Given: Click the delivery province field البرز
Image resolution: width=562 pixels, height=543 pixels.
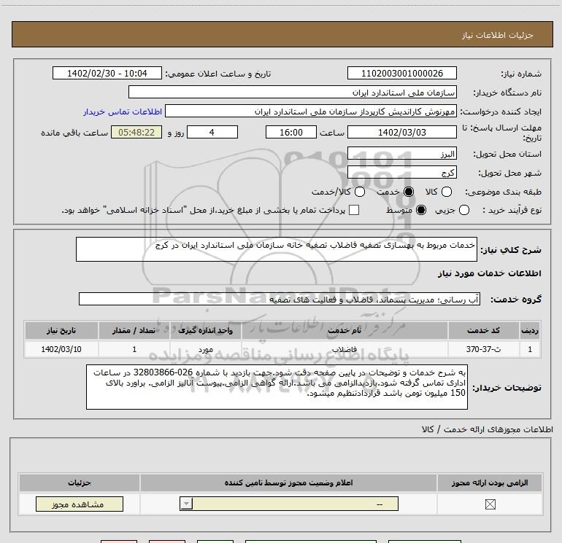Looking at the screenshot, I should (401, 154).
